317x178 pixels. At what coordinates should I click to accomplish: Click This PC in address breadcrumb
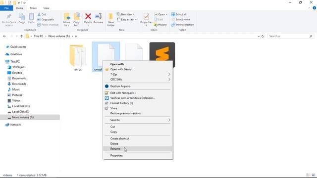click(39, 36)
